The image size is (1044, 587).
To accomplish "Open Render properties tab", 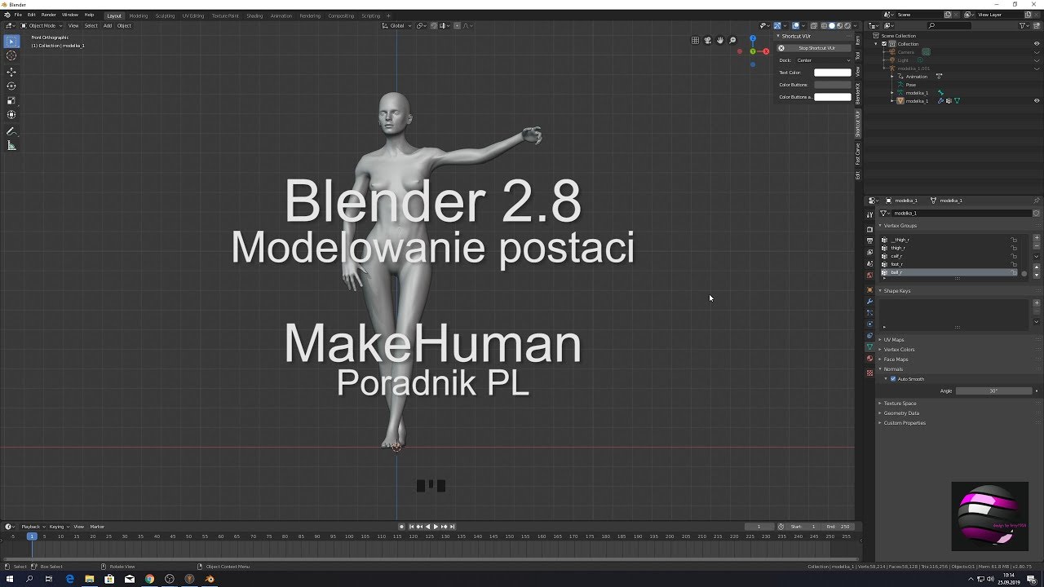I will pyautogui.click(x=869, y=229).
